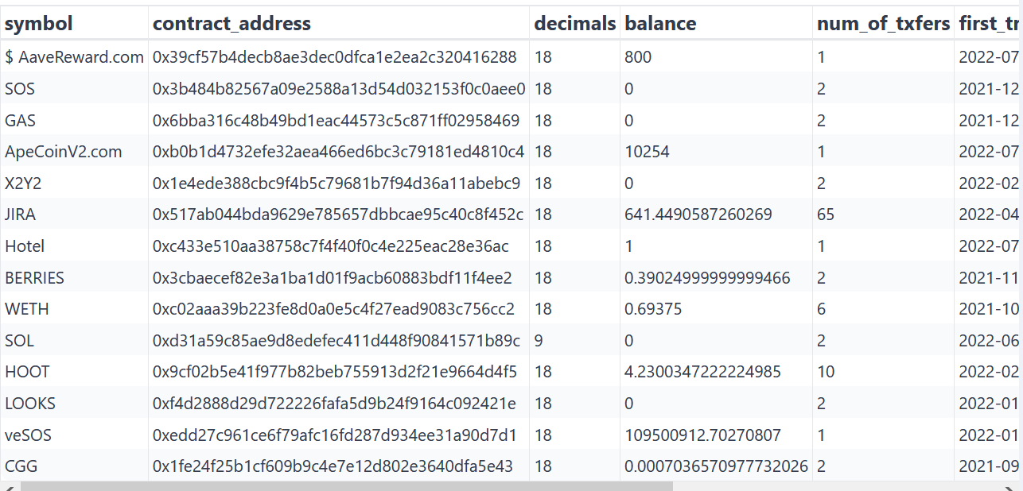Viewport: 1023px width, 491px height.
Task: Click balance value 0.39024999999999466
Action: point(708,278)
